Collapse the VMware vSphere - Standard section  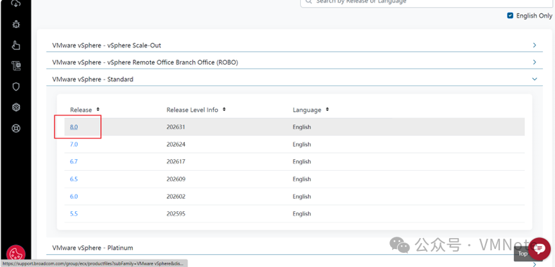coord(294,80)
